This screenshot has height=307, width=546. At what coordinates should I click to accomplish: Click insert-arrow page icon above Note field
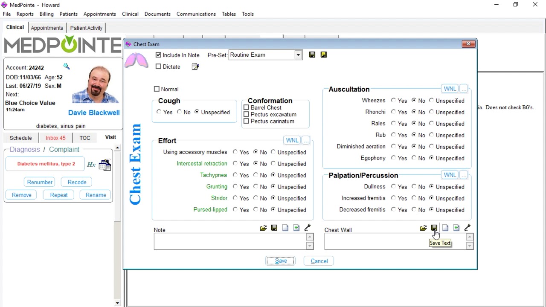click(x=296, y=228)
